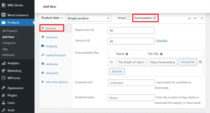Click the File URL help icon
Screen dimensions: 210x113
161,54
